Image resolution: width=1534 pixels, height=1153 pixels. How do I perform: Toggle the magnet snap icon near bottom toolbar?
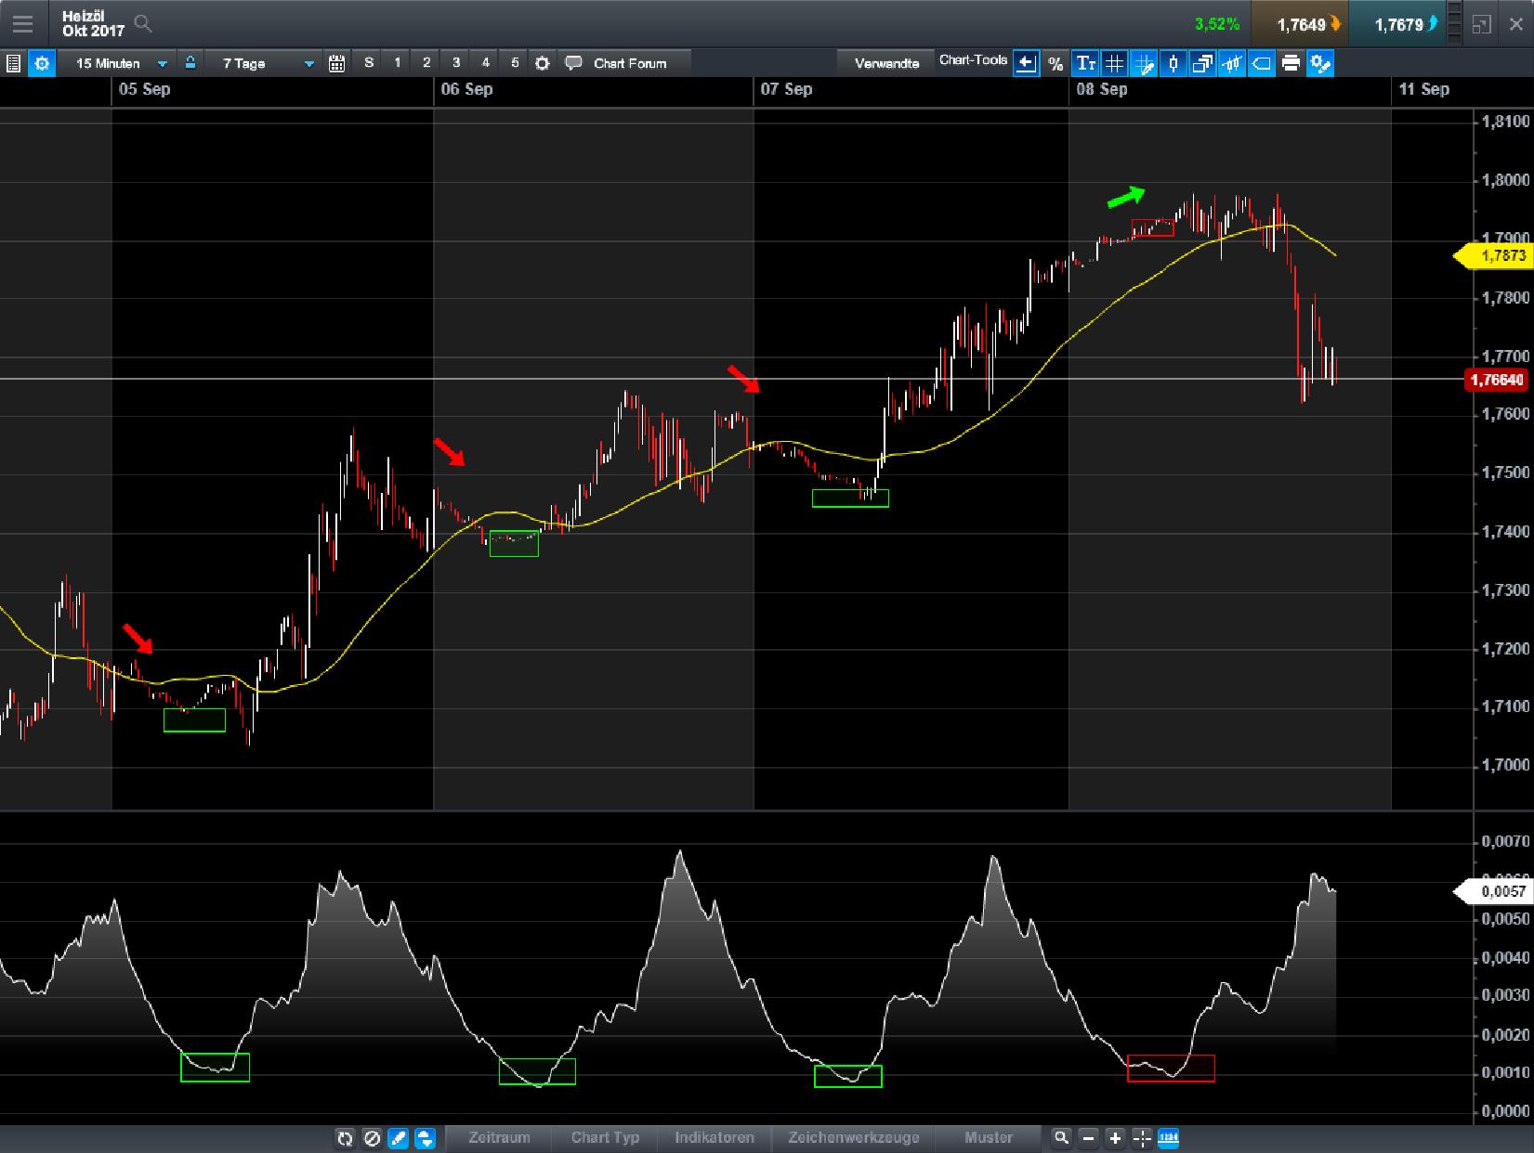[x=425, y=1137]
